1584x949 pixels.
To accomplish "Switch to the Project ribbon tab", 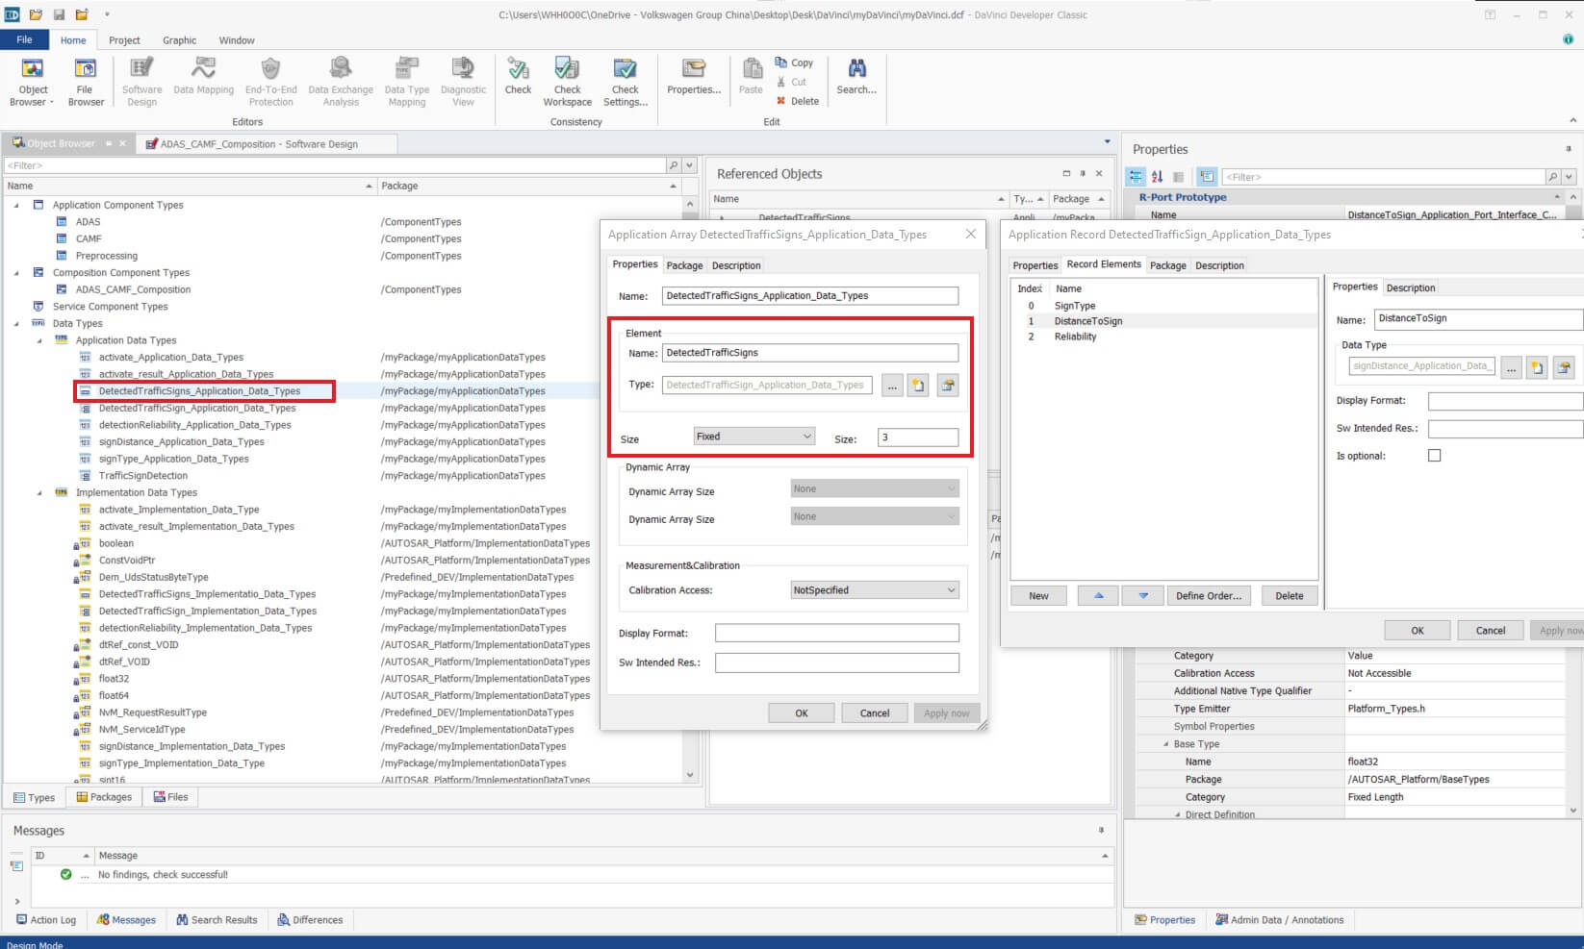I will 124,40.
